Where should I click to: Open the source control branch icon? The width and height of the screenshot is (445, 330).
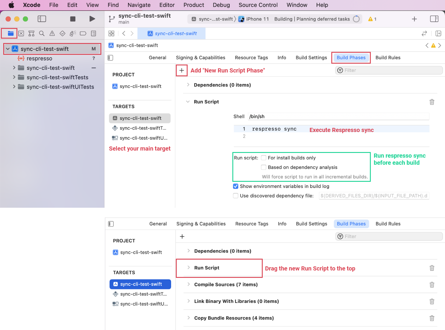point(112,19)
